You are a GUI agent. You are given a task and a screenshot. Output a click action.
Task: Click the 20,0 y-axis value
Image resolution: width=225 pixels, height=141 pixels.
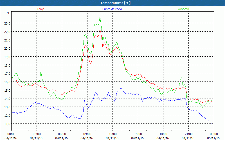click(7, 49)
